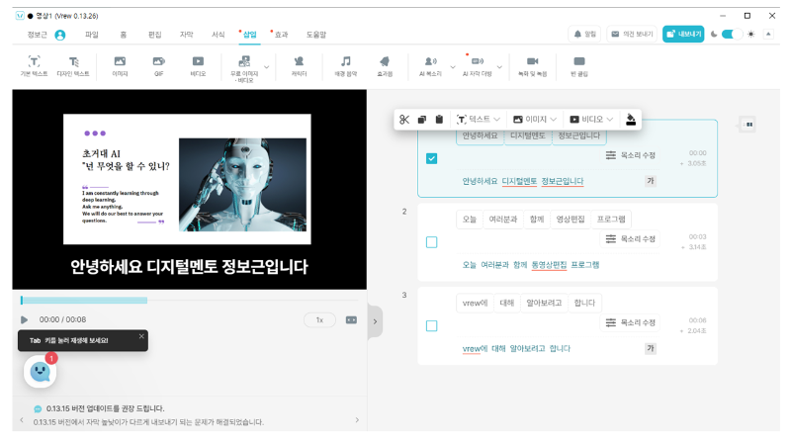Click the 내보내기 export button
This screenshot has height=445, width=791.
click(x=683, y=34)
